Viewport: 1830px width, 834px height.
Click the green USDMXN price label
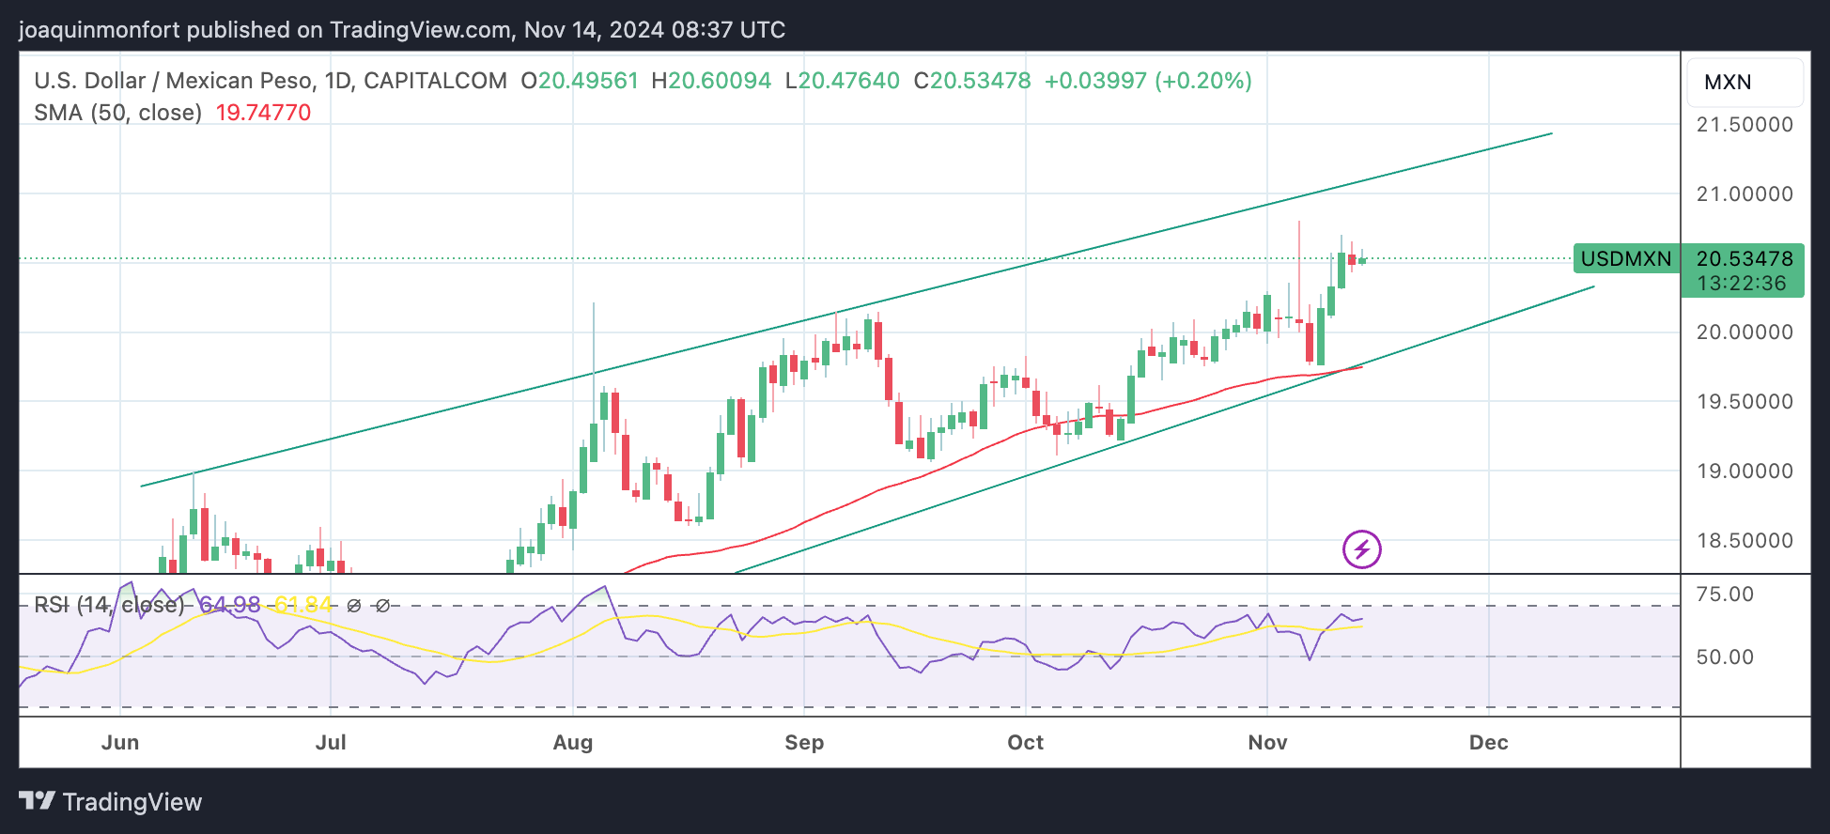[x=1625, y=259]
